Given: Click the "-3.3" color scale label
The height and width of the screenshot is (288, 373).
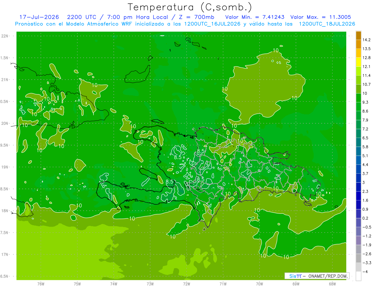Looking at the screenshot, I should (367, 263).
